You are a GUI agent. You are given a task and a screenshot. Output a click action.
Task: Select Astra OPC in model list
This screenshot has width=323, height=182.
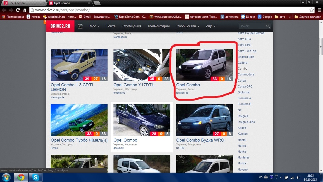pyautogui.click(x=244, y=45)
